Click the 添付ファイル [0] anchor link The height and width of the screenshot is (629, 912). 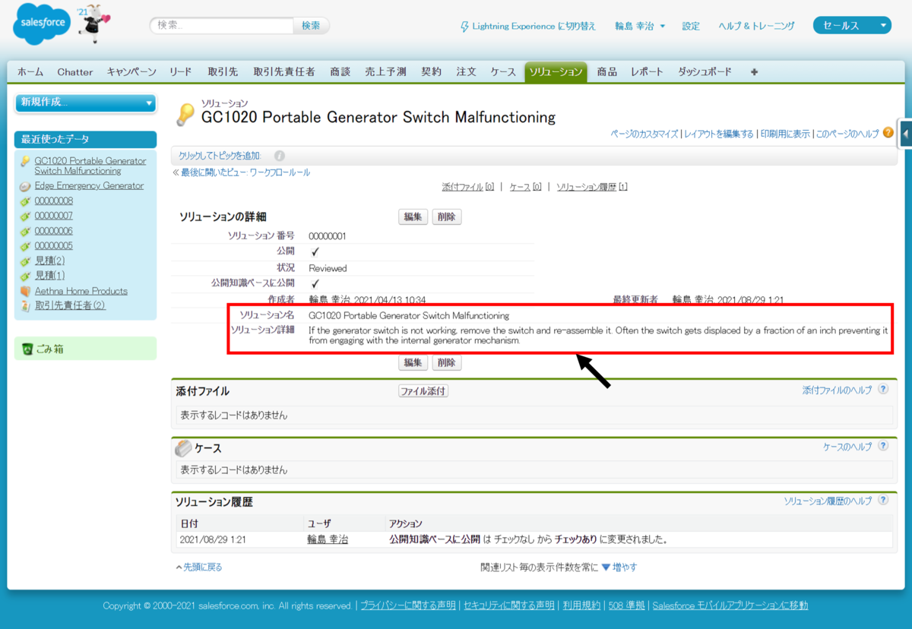[468, 187]
